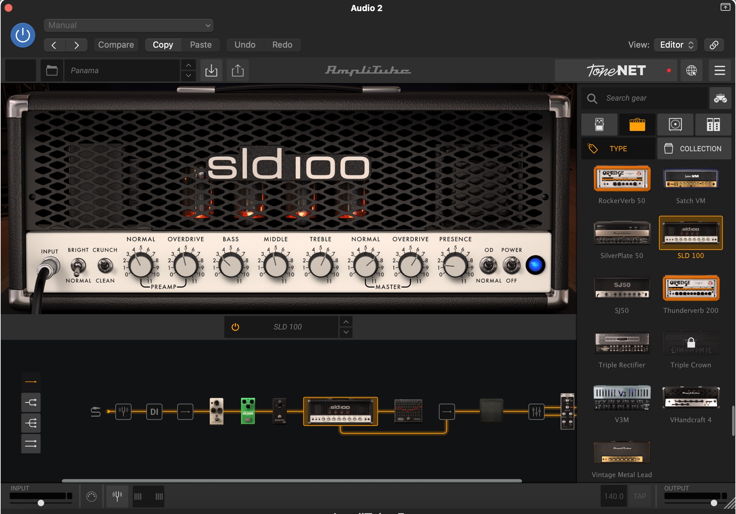736x514 pixels.
Task: Select the graphic EQ rack unit in chain
Action: pyautogui.click(x=408, y=411)
